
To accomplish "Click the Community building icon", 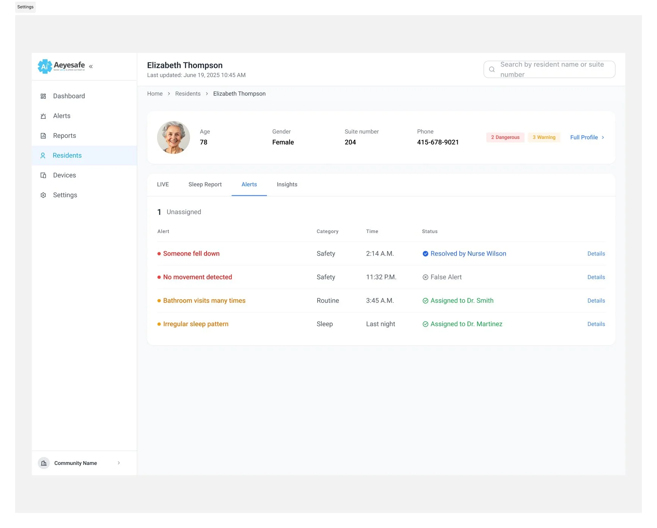I will (x=44, y=463).
